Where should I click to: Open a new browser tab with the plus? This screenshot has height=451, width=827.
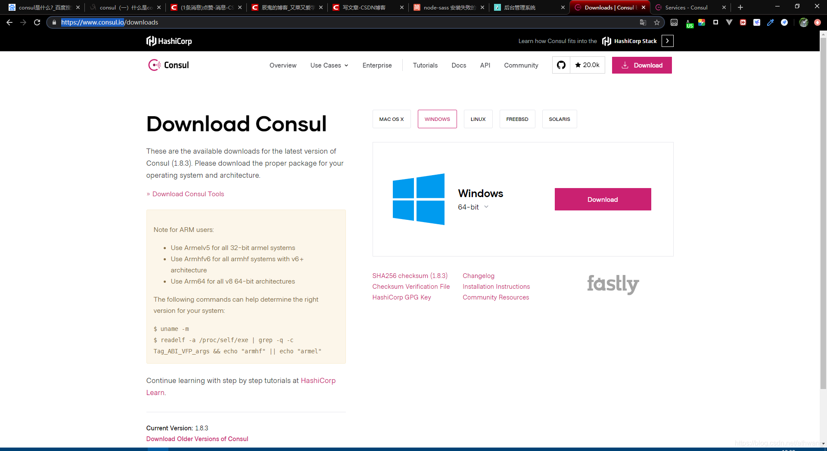point(740,7)
